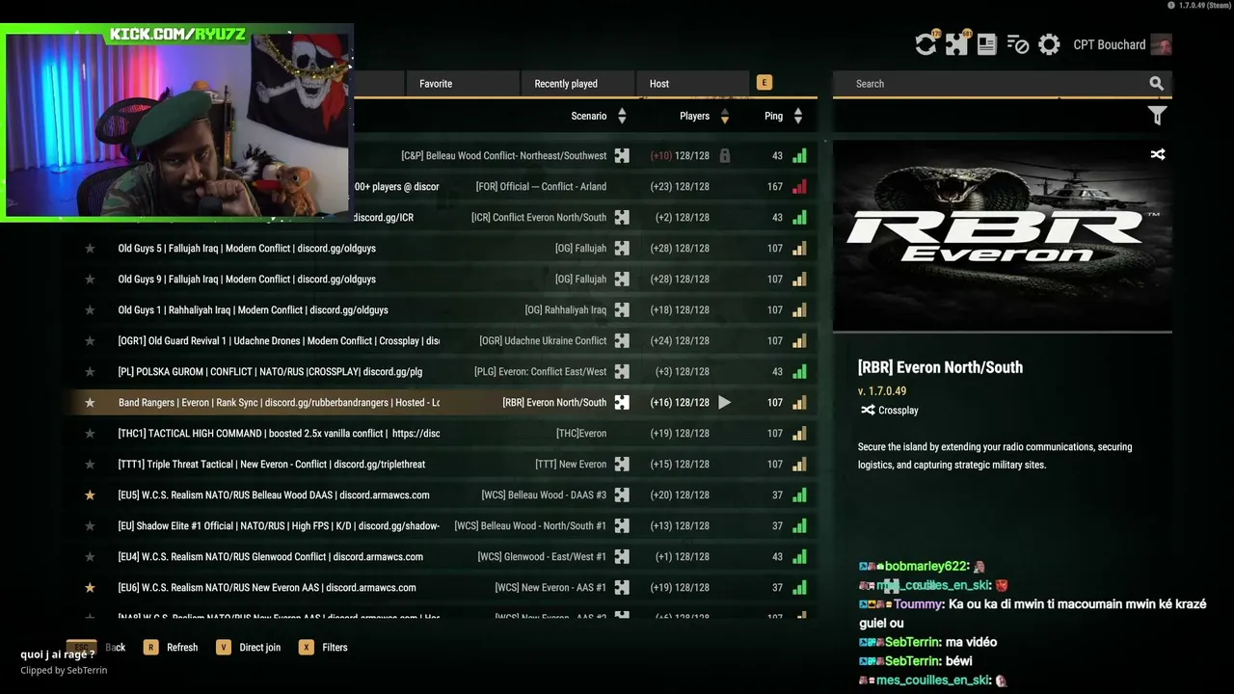Click the CPT Bouchard username

point(1109,44)
